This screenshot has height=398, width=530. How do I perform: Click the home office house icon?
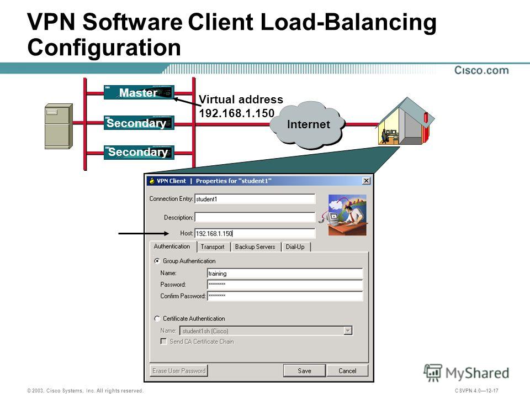(x=406, y=121)
